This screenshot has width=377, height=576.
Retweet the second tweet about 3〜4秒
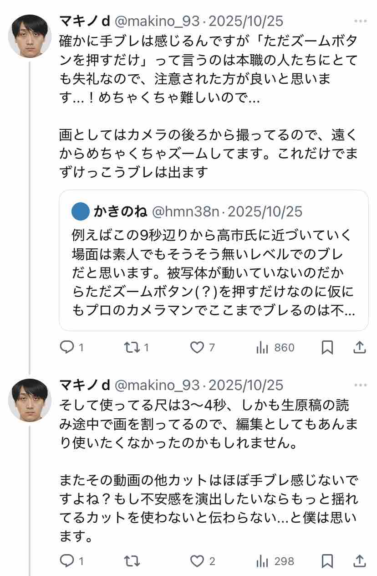pyautogui.click(x=132, y=561)
